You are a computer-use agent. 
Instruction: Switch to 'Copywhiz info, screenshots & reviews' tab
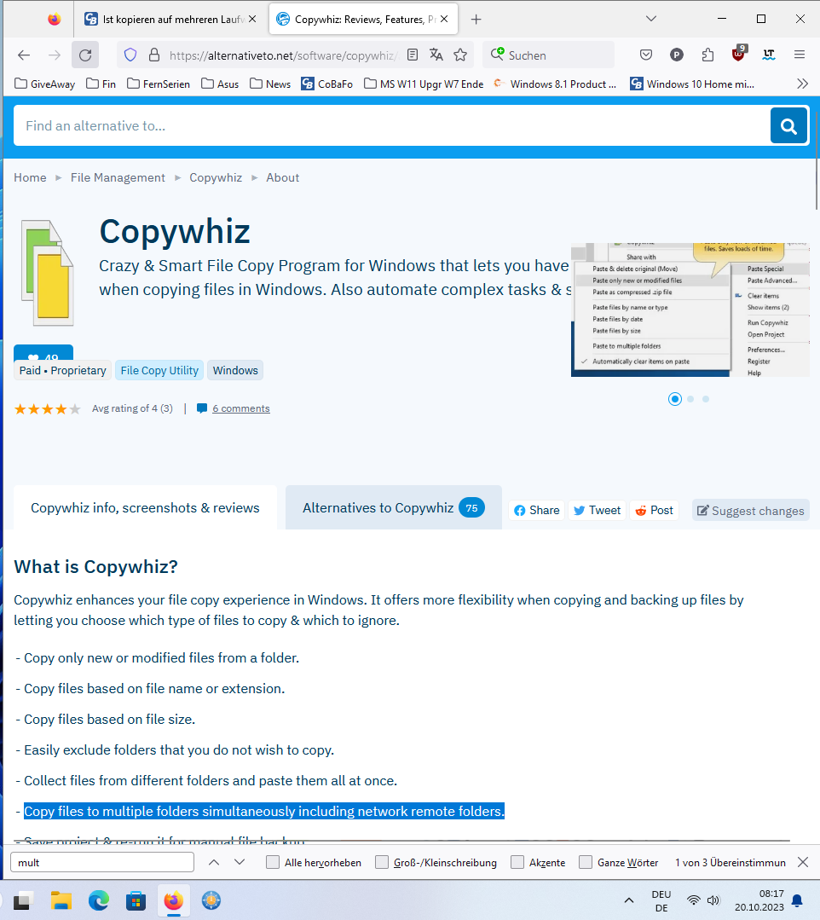(145, 508)
